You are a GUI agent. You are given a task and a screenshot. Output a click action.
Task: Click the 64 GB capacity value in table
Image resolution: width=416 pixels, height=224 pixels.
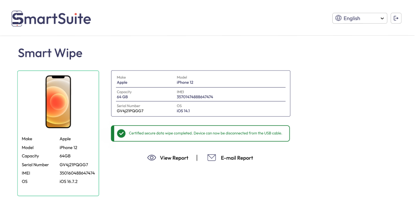click(x=122, y=97)
